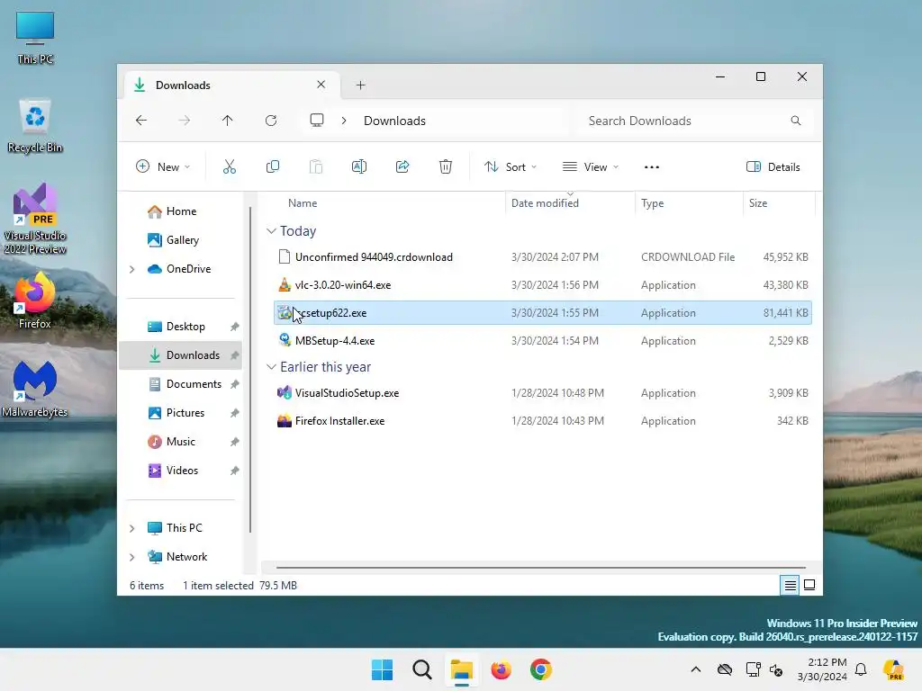The height and width of the screenshot is (691, 922).
Task: Click the PC monitor icon in address bar
Action: (x=317, y=121)
